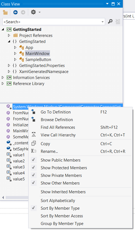Enable Sort Alphabetically option

(80, 200)
